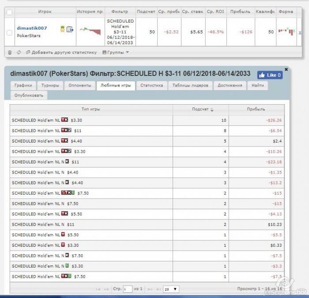Close the dimastik007 detail panel

tap(286, 69)
